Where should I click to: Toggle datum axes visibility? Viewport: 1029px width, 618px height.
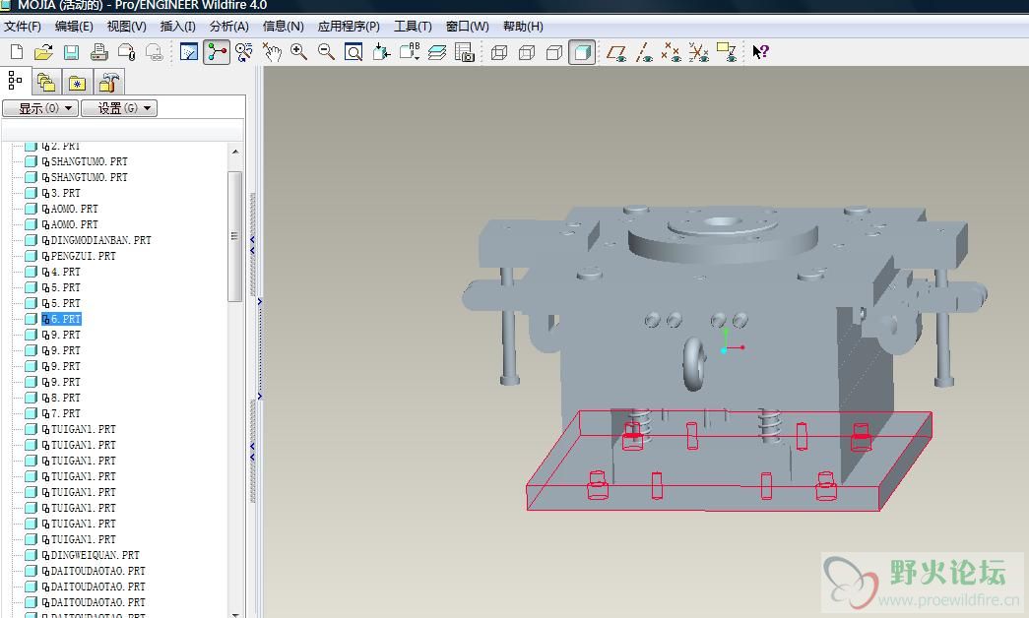click(x=644, y=52)
